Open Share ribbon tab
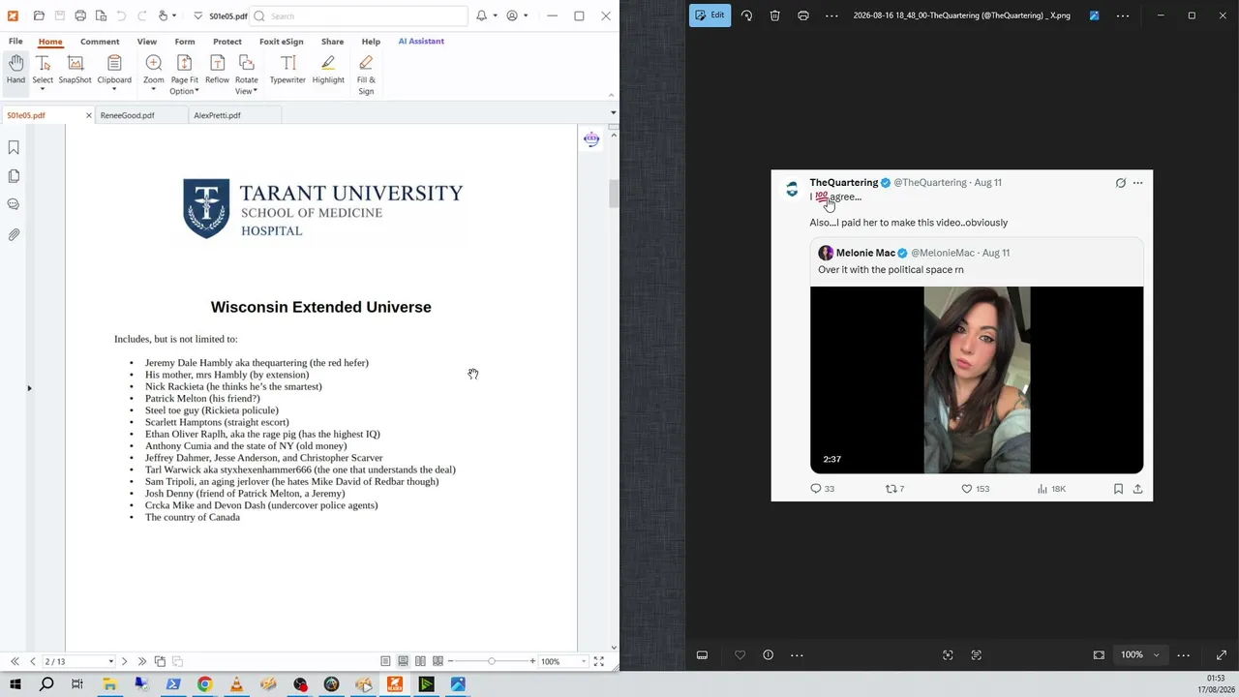The image size is (1239, 697). (332, 42)
